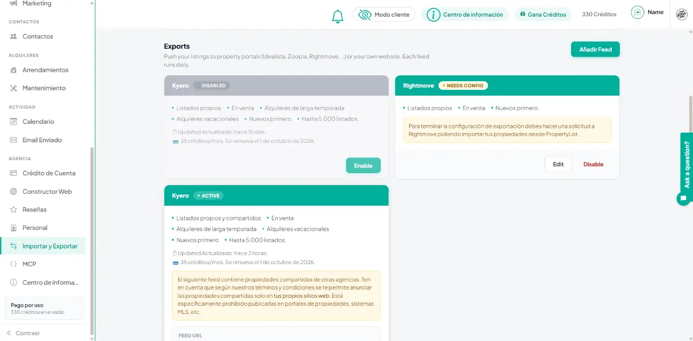Image resolution: width=693 pixels, height=341 pixels.
Task: Click the Mantenimiento tools icon
Action: point(14,88)
